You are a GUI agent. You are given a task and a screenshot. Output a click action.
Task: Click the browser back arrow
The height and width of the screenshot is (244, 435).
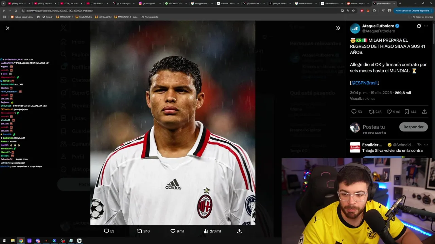click(x=4, y=11)
